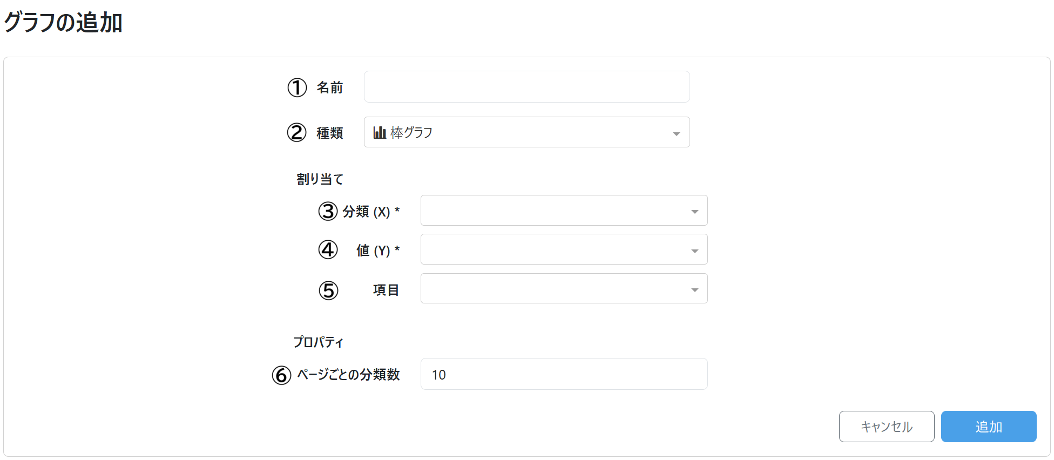Click the arrow of 項目 combo box
The height and width of the screenshot is (460, 1054).
[695, 290]
